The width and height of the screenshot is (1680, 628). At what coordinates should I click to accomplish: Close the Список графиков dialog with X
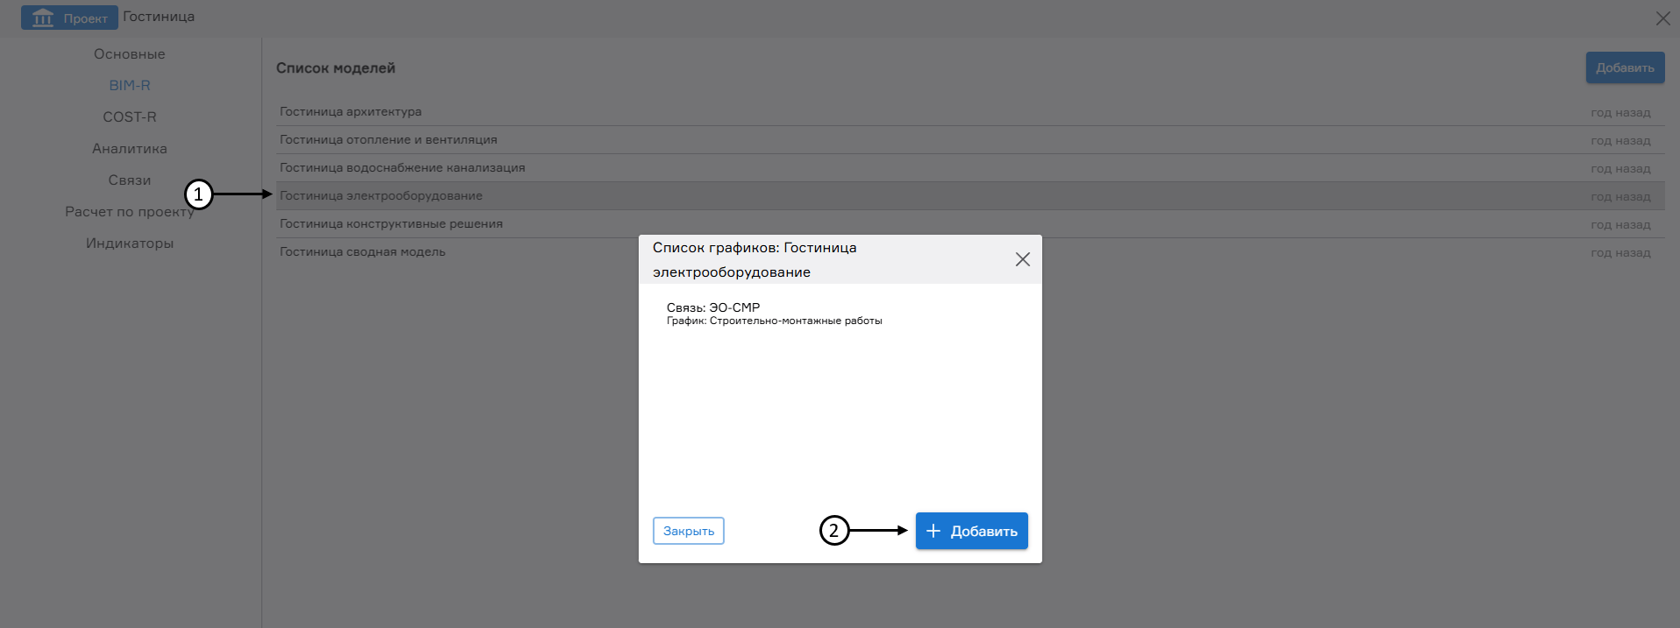[x=1022, y=259]
